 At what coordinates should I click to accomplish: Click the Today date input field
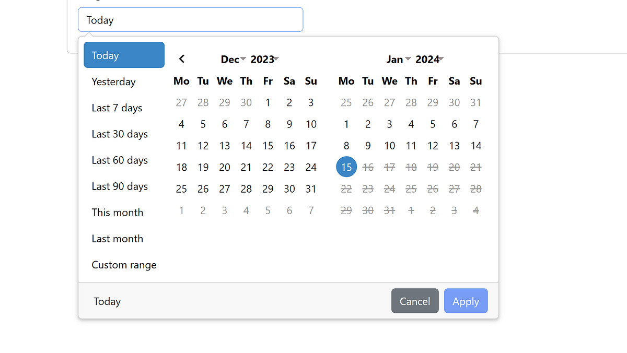click(x=191, y=20)
